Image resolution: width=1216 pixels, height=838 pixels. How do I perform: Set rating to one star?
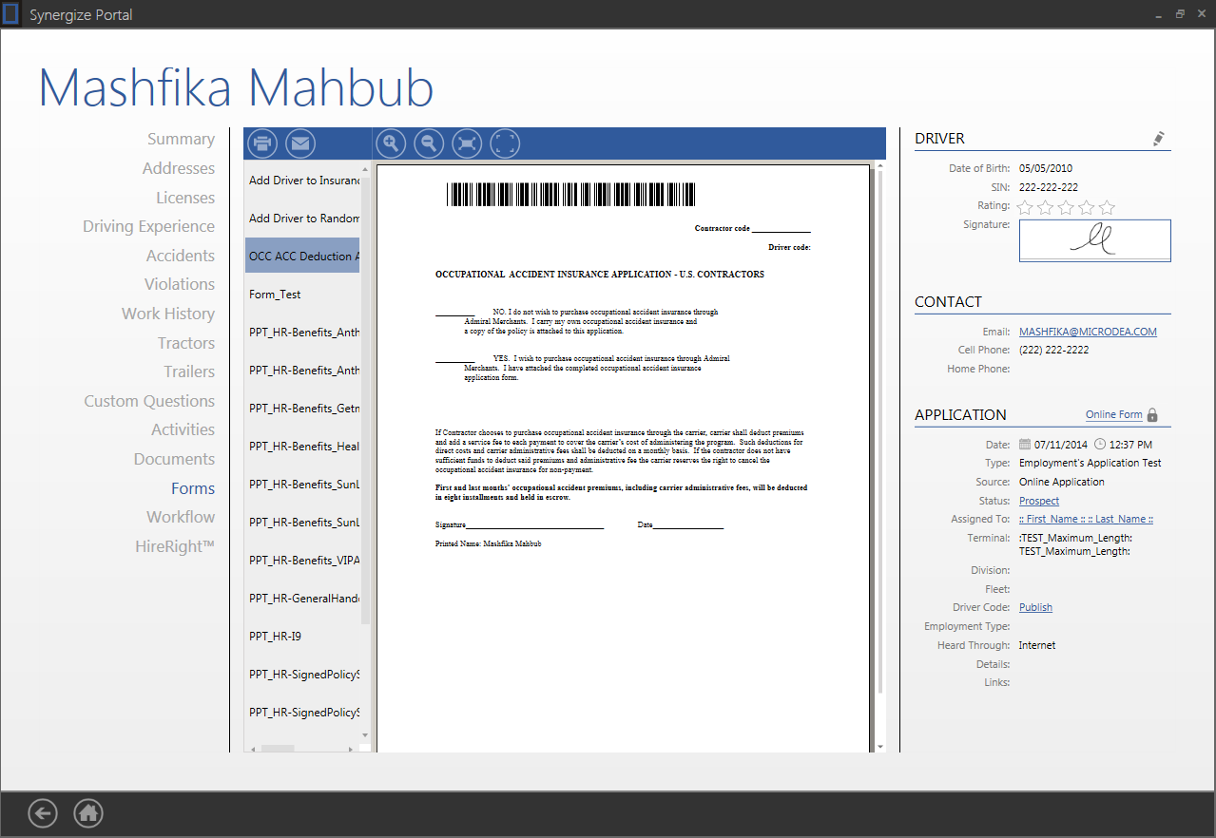pos(1025,207)
